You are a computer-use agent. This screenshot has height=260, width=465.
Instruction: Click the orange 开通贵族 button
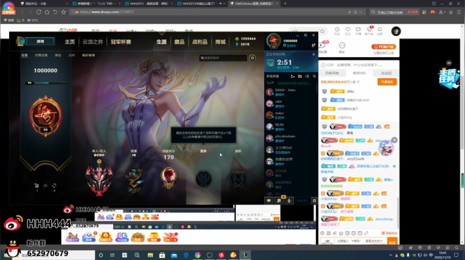[387, 82]
